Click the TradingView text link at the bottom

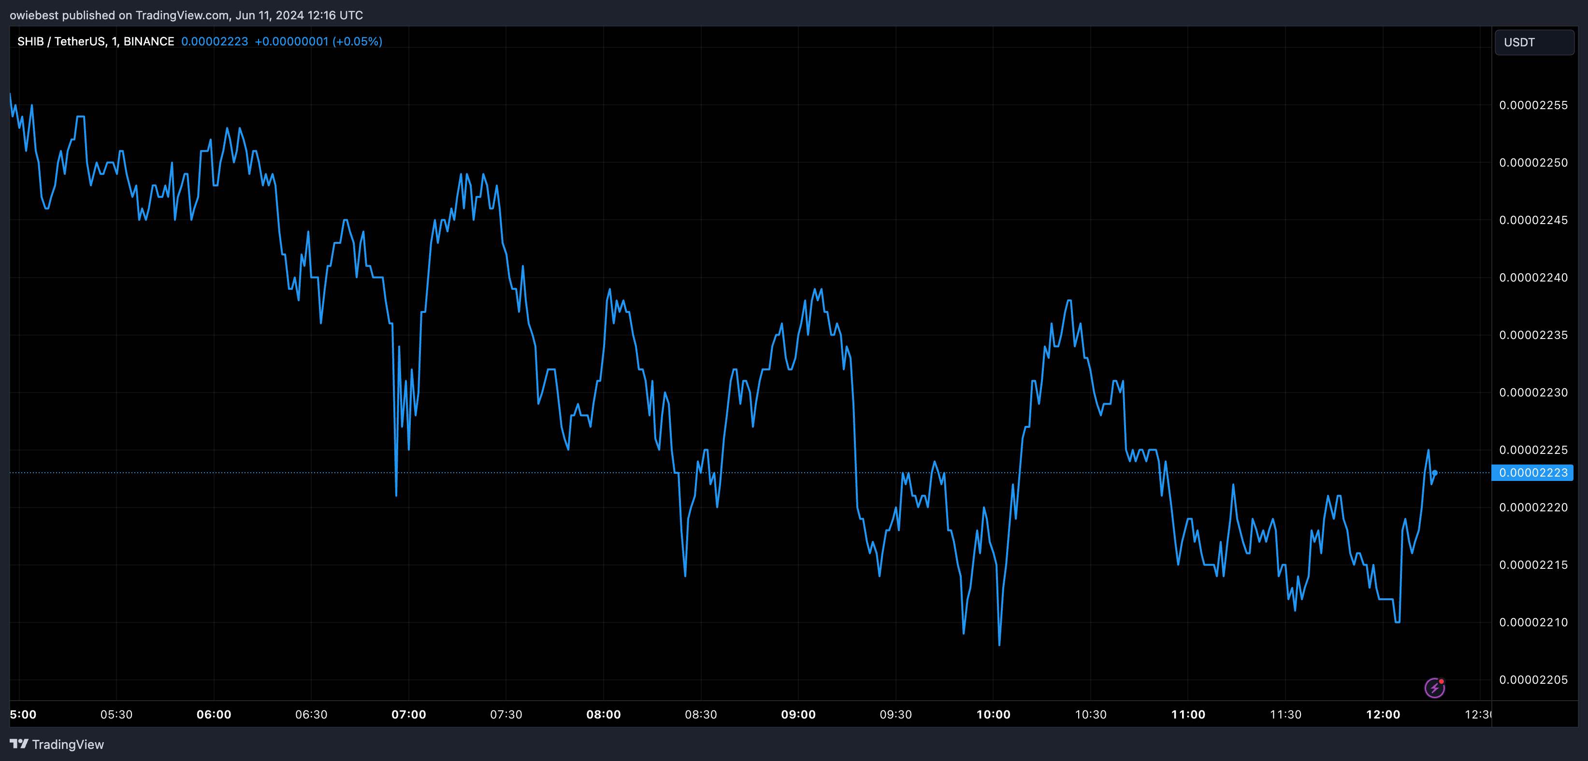coord(68,745)
